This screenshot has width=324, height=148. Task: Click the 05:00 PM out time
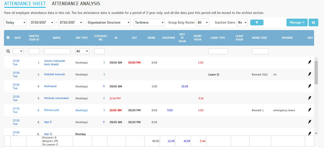(134, 62)
